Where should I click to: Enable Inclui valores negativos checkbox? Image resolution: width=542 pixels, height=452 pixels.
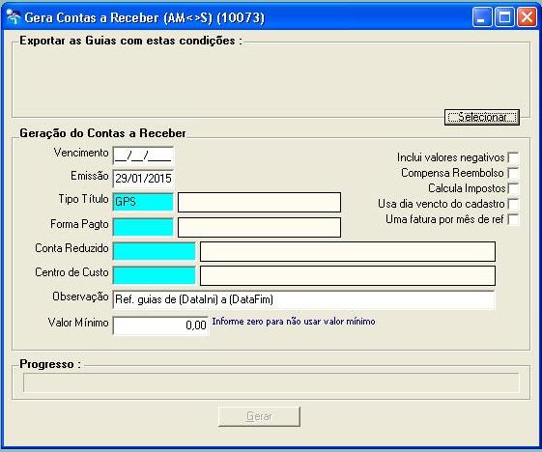[x=513, y=157]
